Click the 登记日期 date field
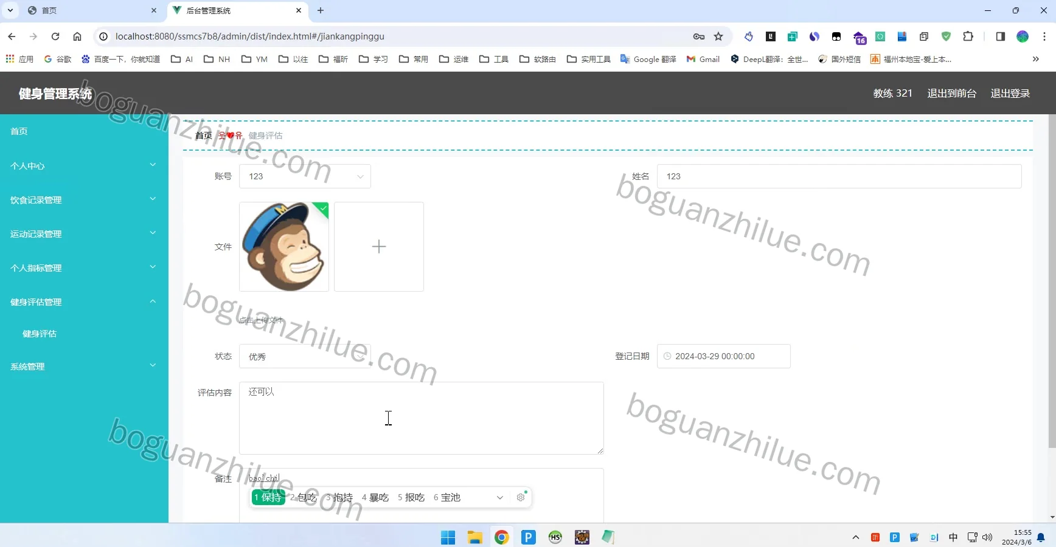The image size is (1056, 547). coord(724,356)
